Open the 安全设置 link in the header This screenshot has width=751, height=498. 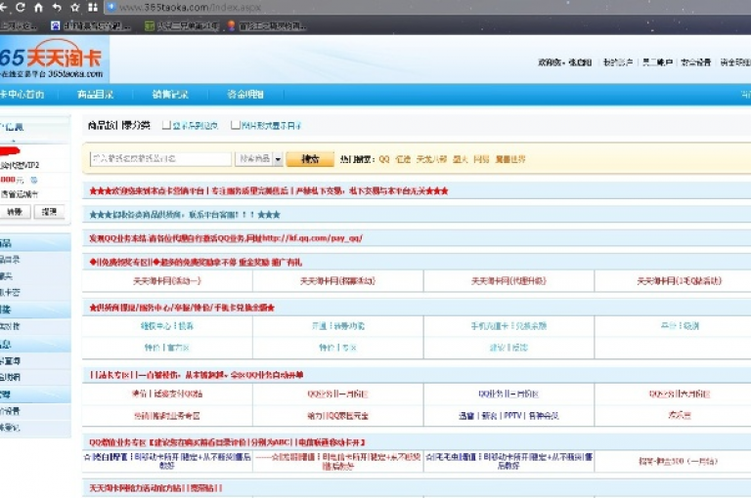696,62
